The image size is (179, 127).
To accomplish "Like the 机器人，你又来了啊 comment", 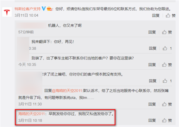I will pyautogui.click(x=167, y=32).
